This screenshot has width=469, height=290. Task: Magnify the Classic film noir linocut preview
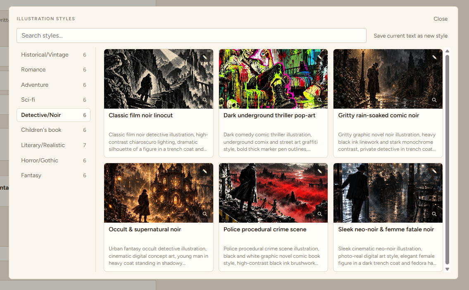205,100
